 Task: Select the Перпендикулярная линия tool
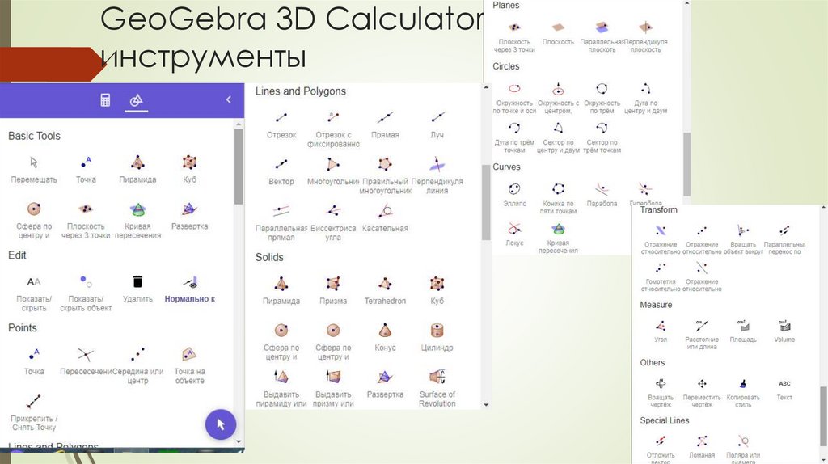(x=437, y=175)
